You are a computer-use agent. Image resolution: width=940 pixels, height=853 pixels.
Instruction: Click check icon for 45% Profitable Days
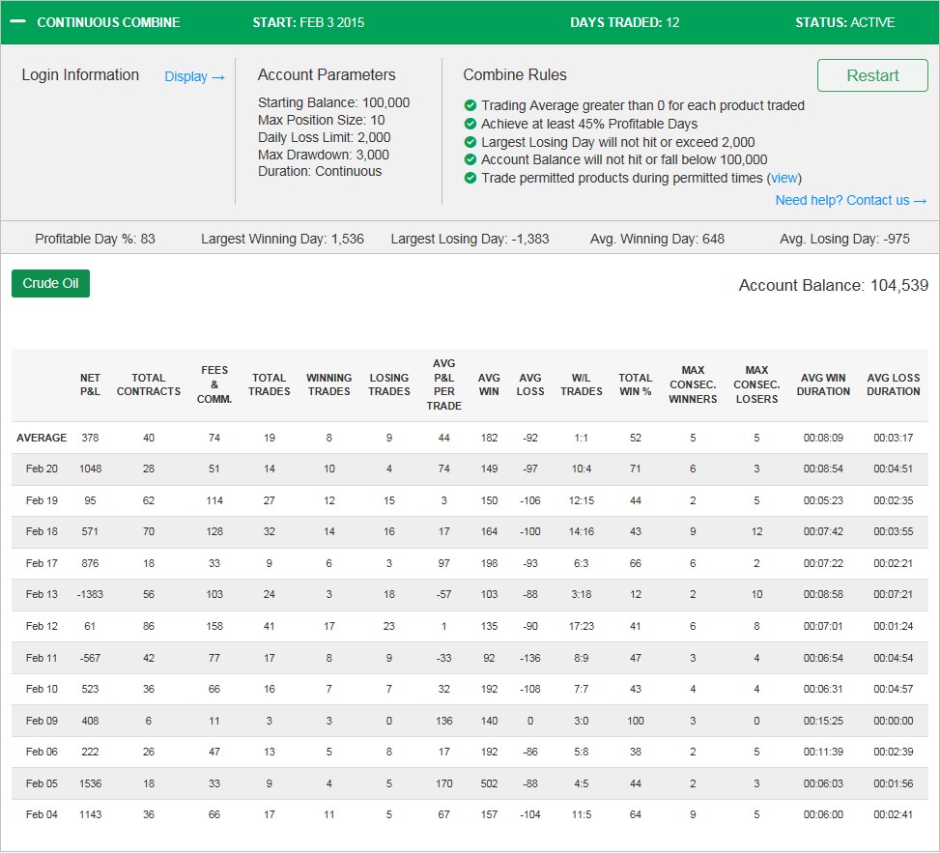click(470, 124)
